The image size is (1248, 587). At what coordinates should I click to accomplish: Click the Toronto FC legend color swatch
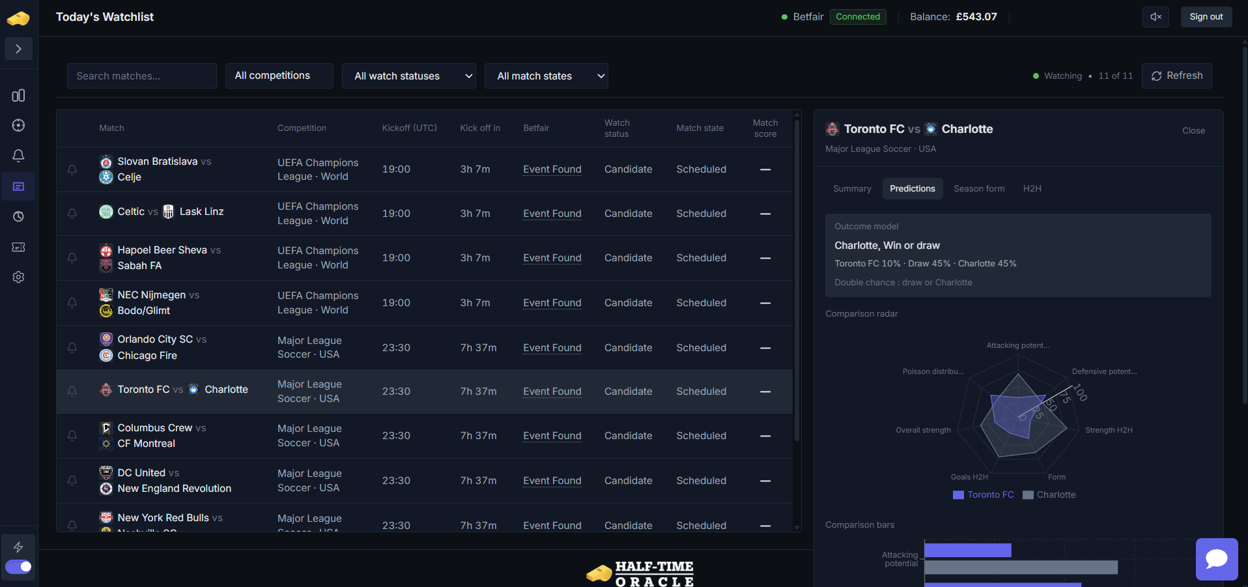click(958, 495)
